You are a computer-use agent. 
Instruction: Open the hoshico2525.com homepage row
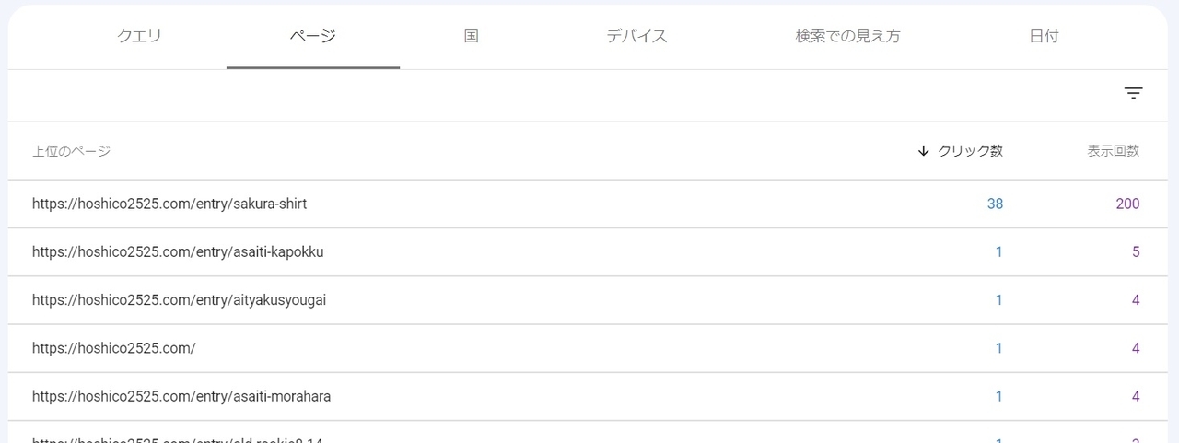(113, 348)
